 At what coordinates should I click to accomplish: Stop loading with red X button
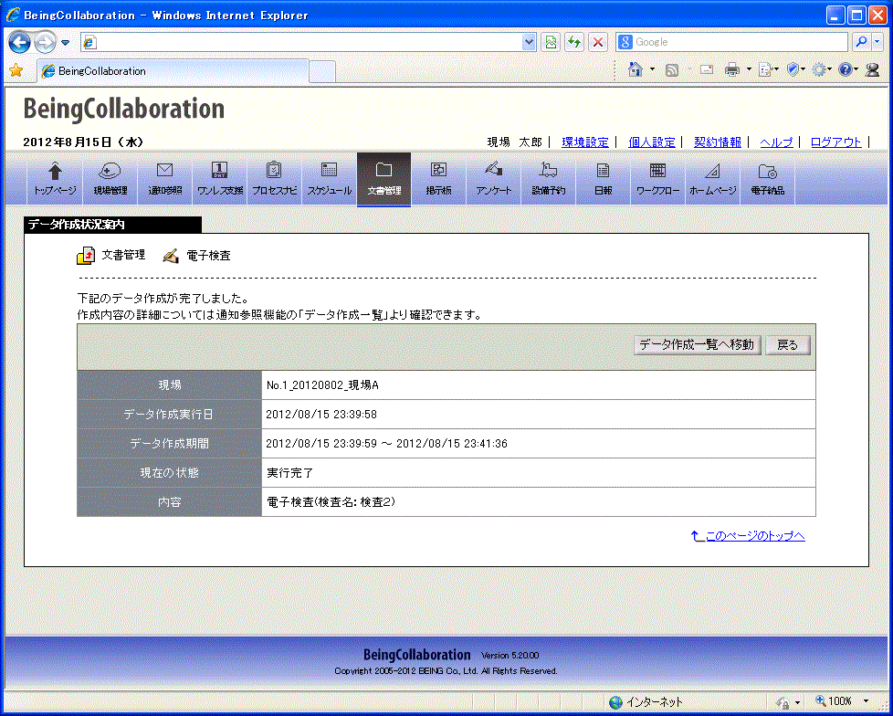tap(598, 42)
